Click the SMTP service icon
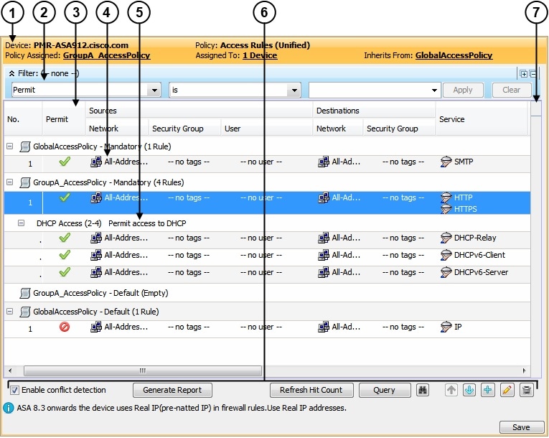 (446, 162)
